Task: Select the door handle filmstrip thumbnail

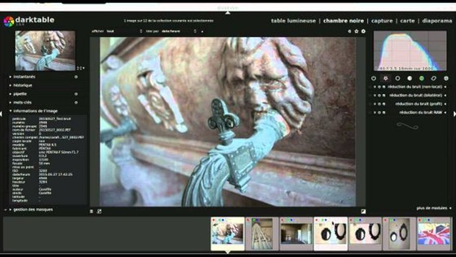Action: tap(227, 234)
